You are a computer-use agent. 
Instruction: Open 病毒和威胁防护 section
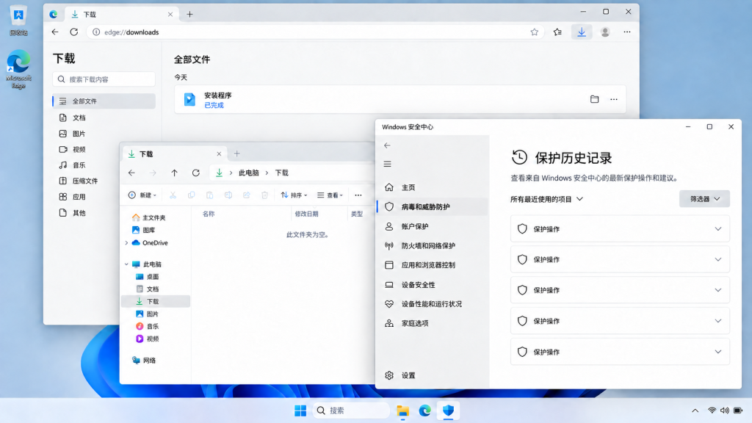[433, 206]
